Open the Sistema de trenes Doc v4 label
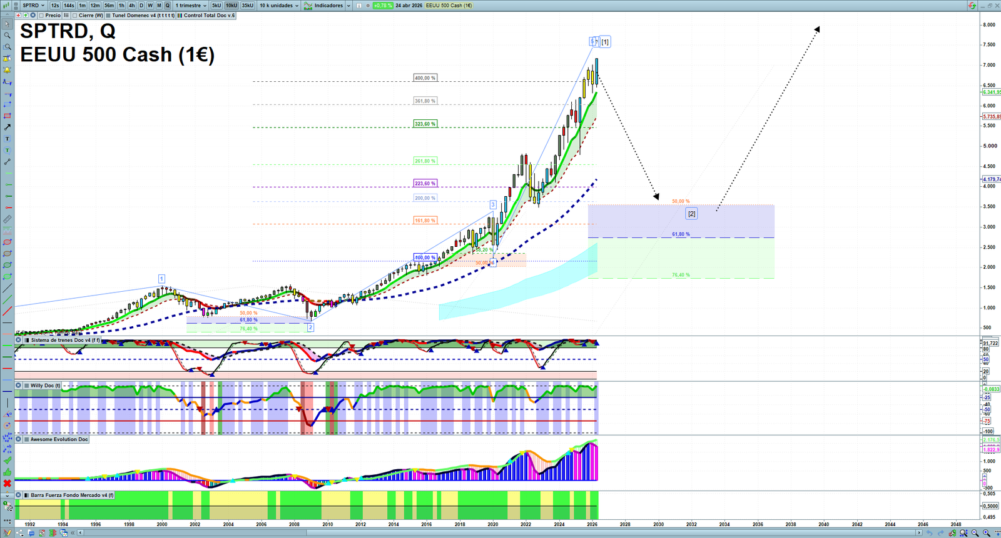The image size is (1001, 538). pyautogui.click(x=65, y=341)
